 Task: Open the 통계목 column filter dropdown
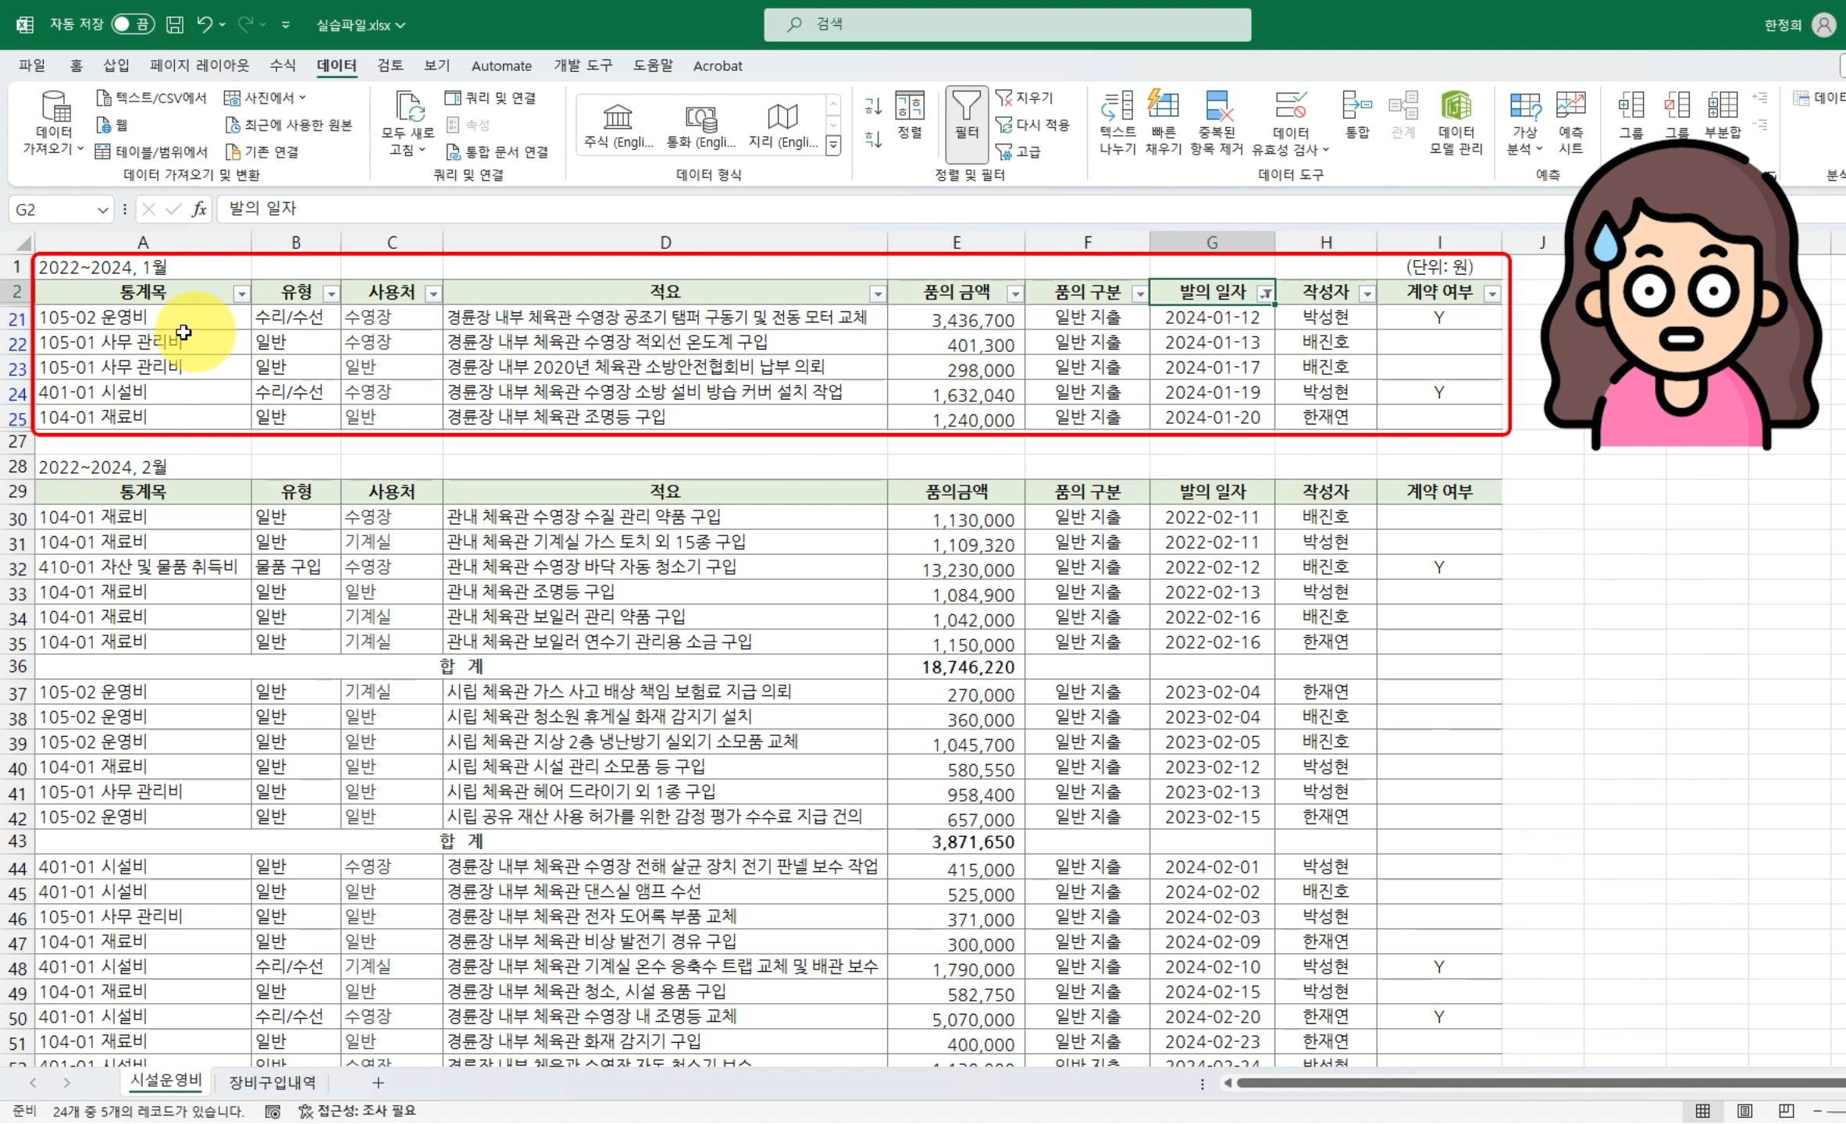pos(241,294)
